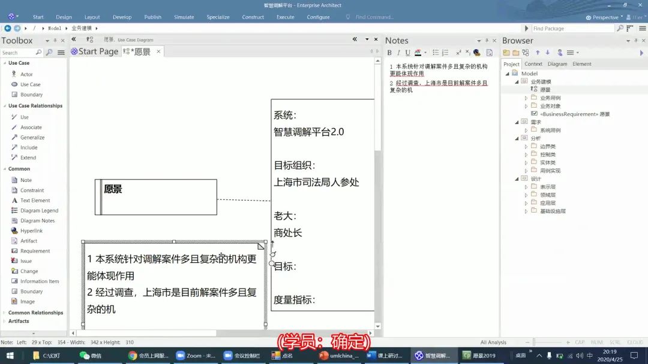
Task: Open the Windows Start menu
Action: [x=10, y=356]
